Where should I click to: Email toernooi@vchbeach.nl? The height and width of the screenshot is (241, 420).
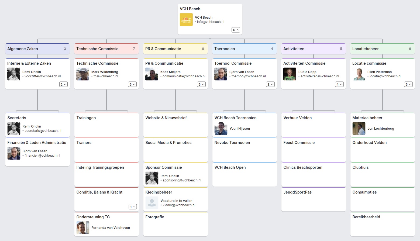(x=249, y=76)
